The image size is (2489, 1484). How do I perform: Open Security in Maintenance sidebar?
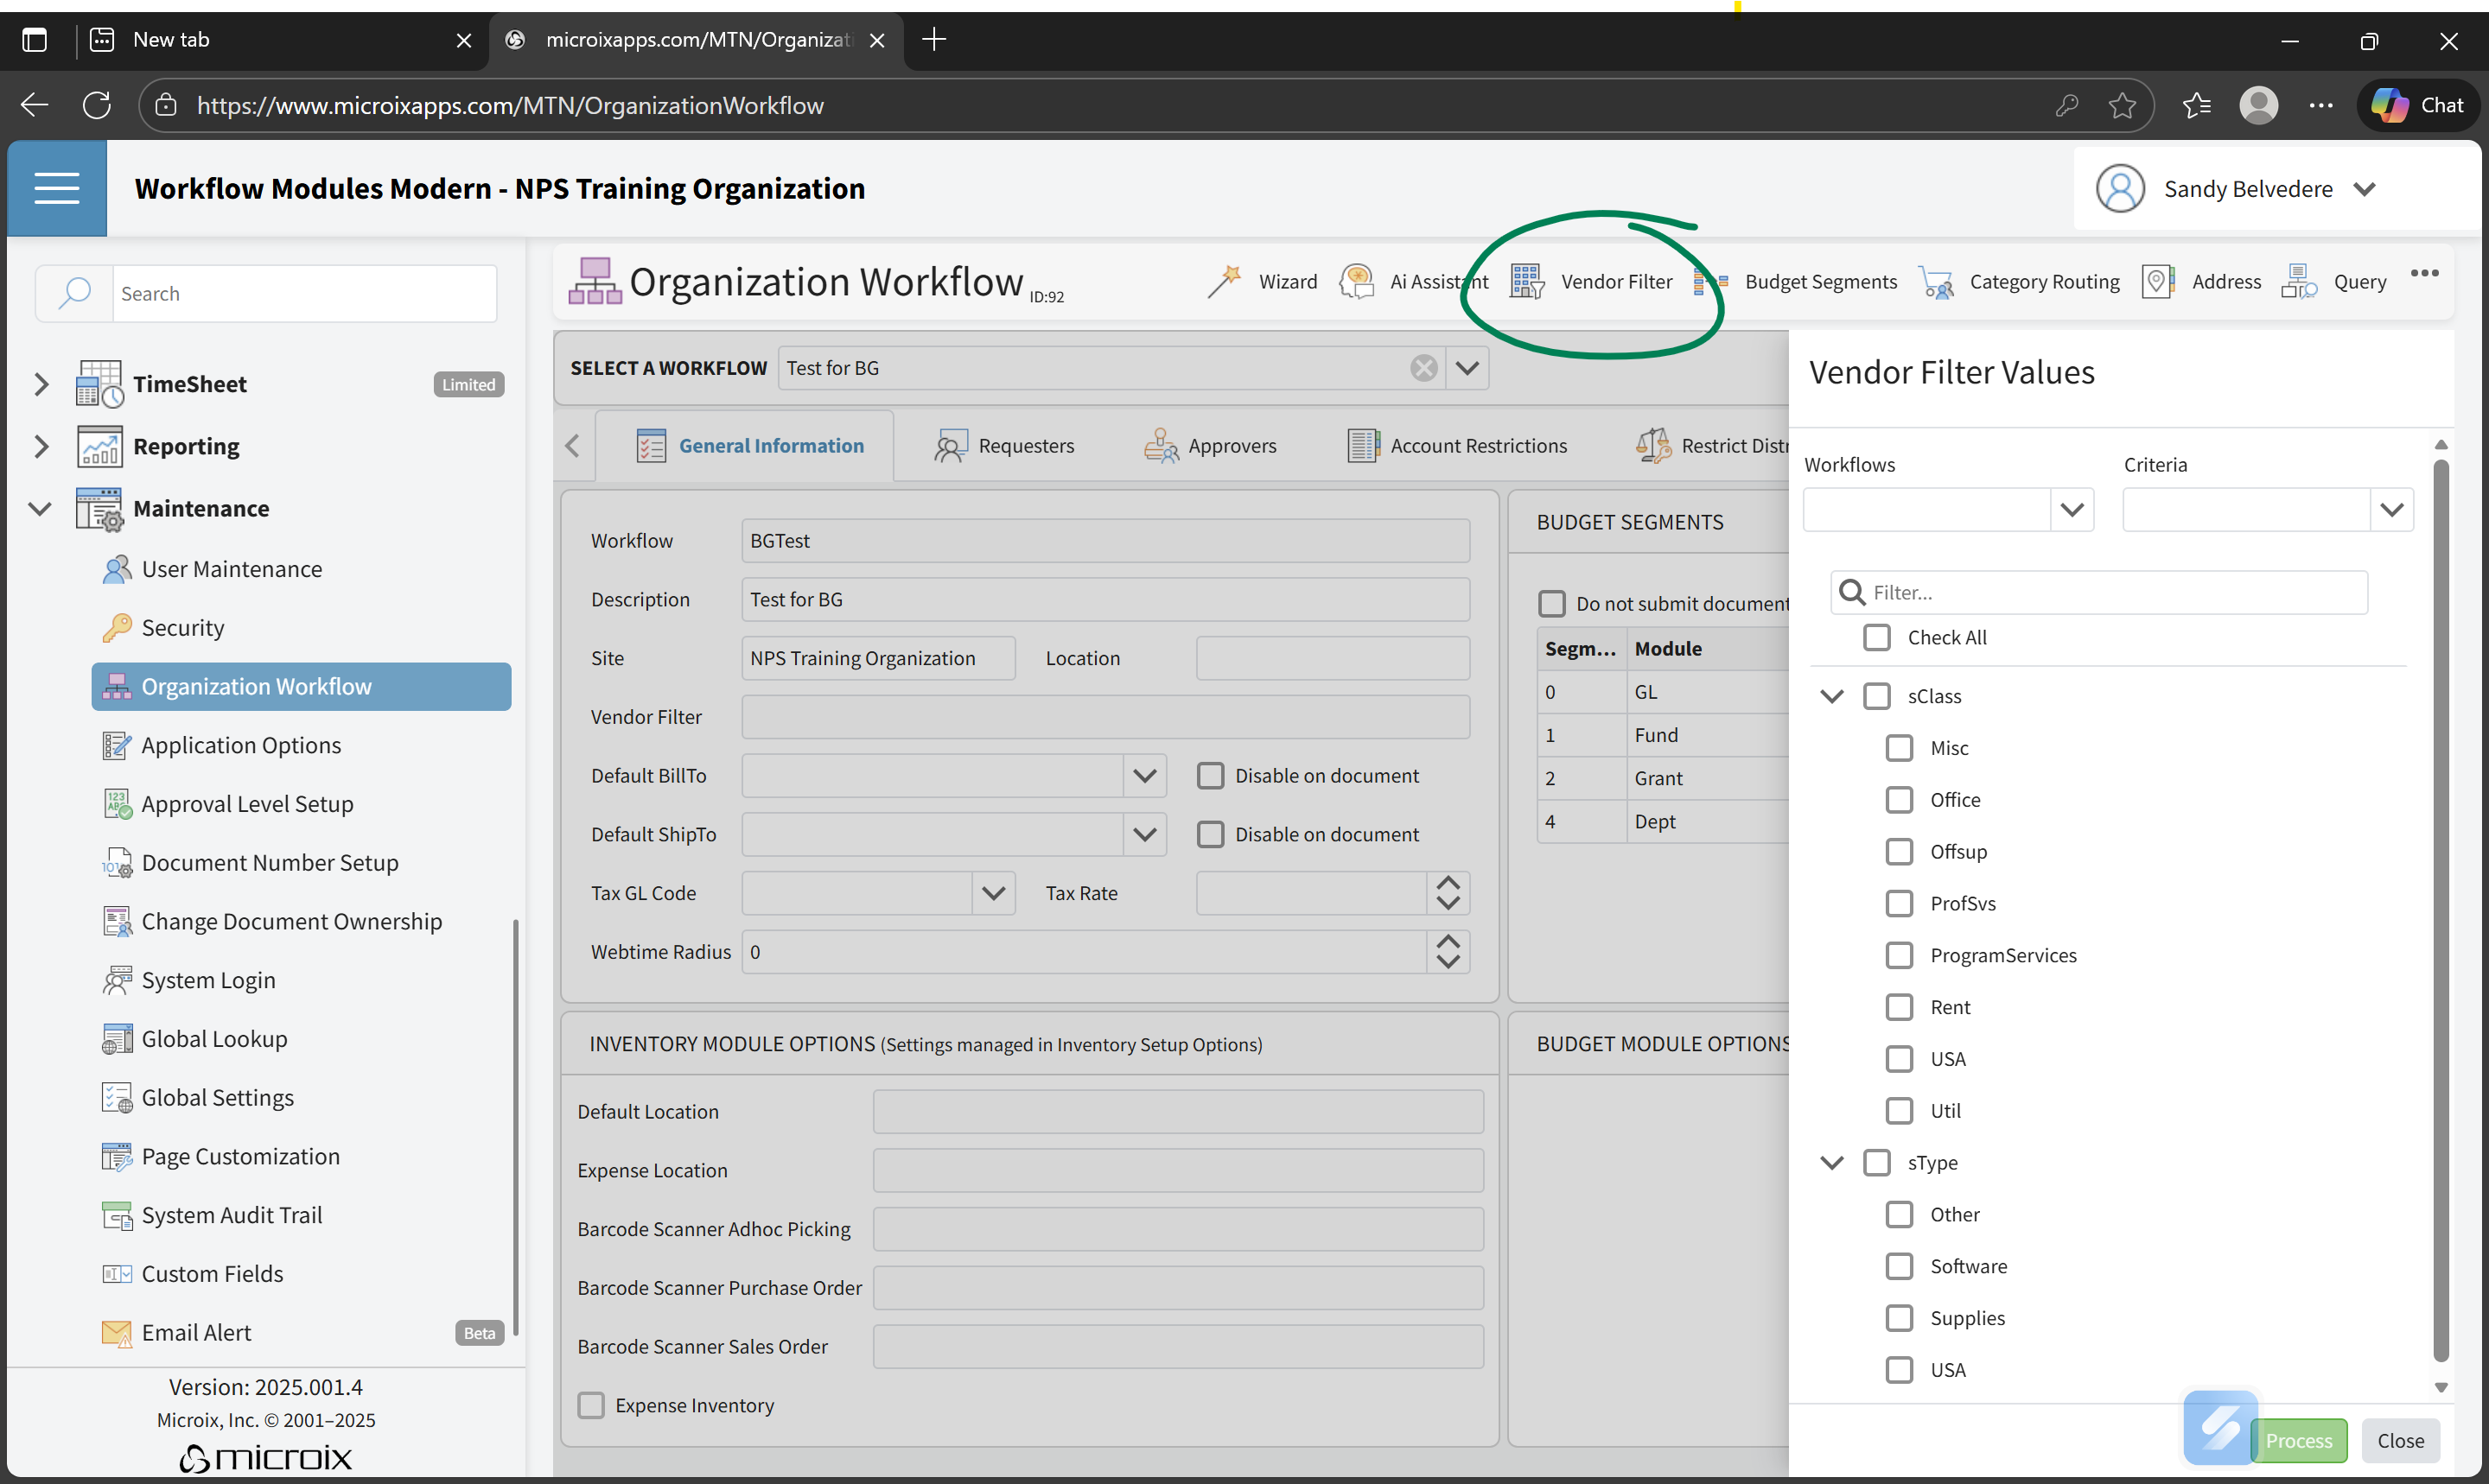[183, 628]
